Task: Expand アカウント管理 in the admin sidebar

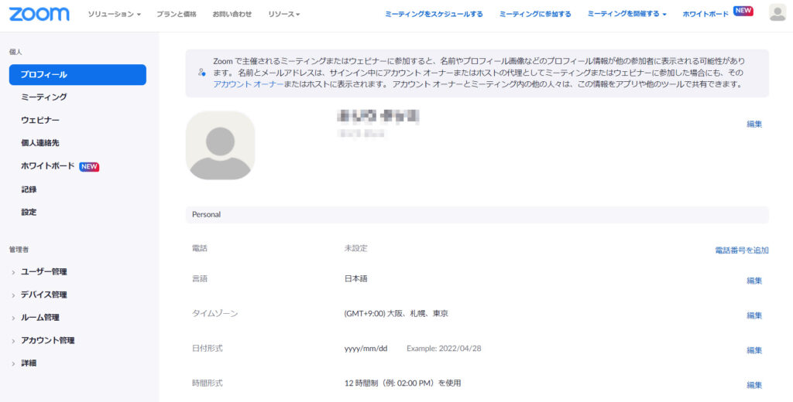Action: click(x=47, y=340)
